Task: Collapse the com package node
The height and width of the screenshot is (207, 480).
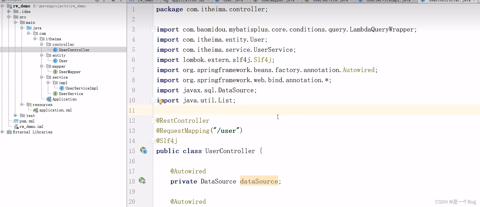Action: 28,33
